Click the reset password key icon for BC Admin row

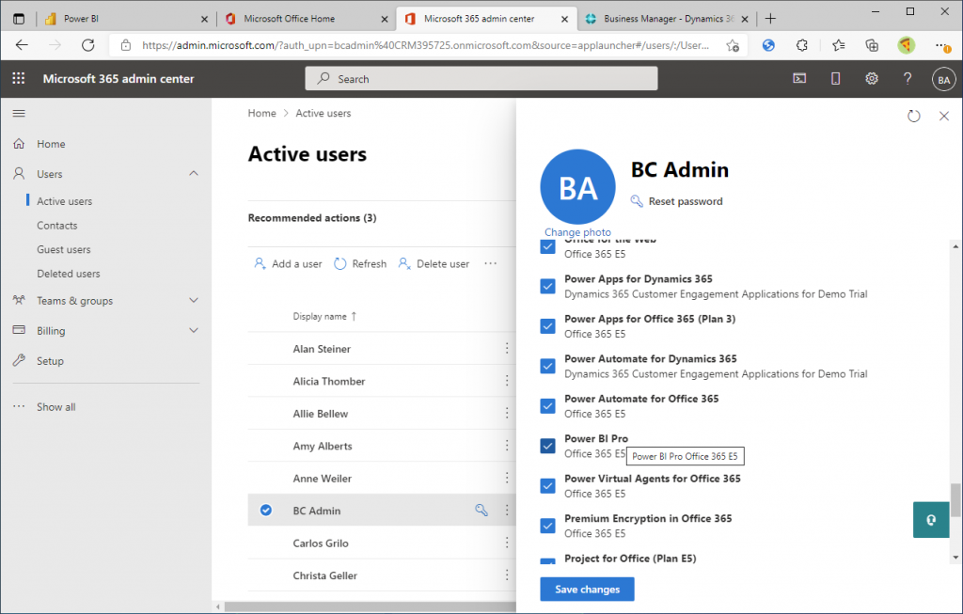click(481, 511)
